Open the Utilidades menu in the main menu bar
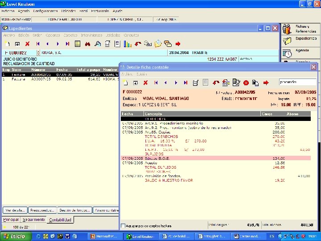 tap(68, 11)
